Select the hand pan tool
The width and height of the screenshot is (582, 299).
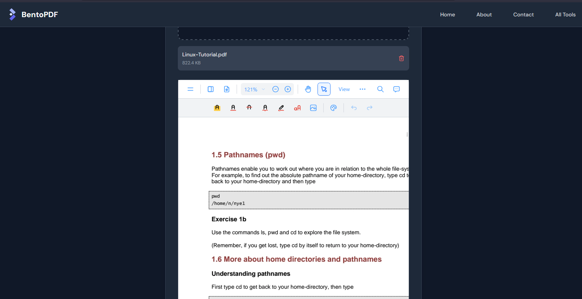coord(308,89)
